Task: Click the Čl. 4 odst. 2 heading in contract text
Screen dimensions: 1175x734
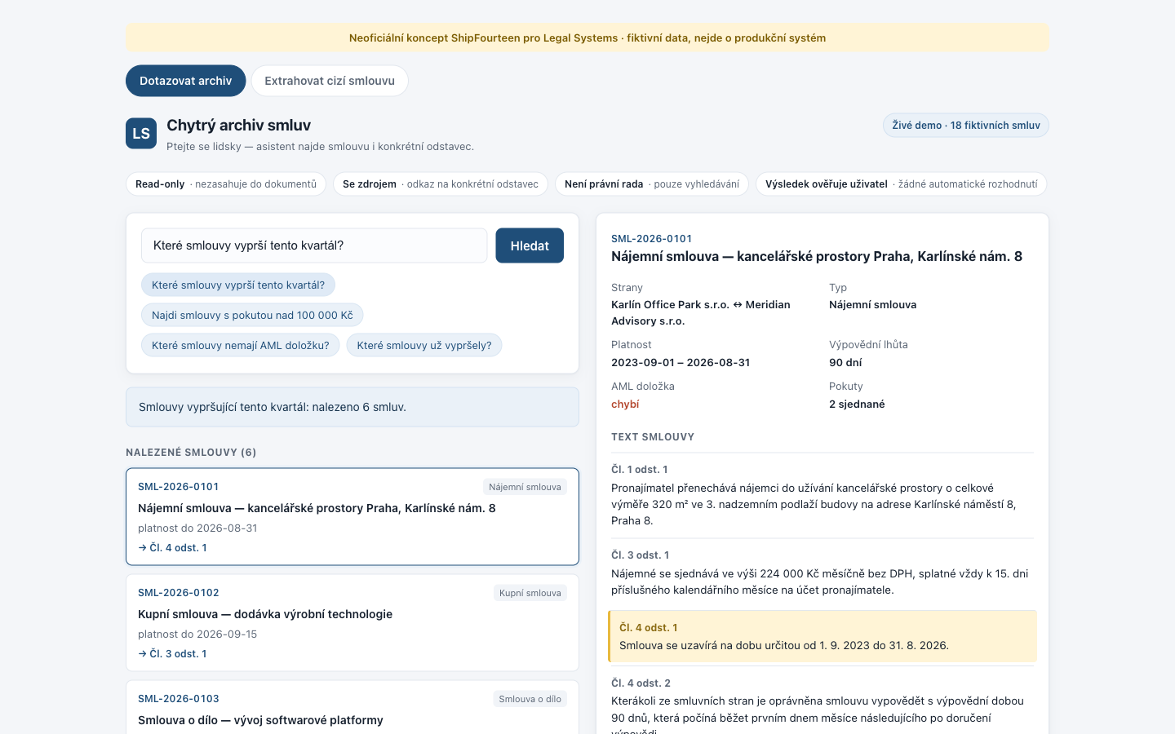Action: (641, 683)
